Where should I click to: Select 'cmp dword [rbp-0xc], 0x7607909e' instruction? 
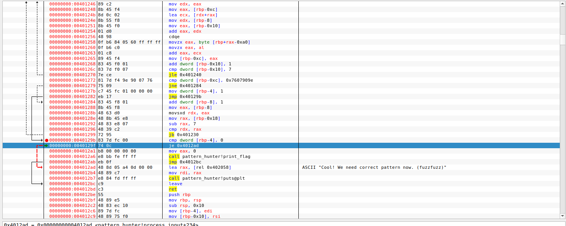[211, 80]
